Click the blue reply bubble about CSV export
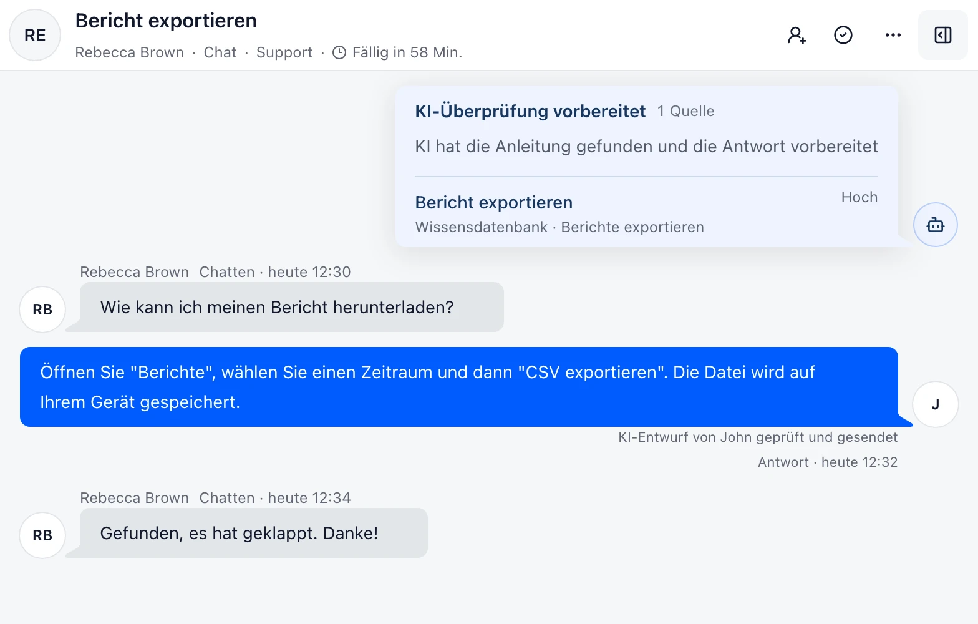 [459, 387]
